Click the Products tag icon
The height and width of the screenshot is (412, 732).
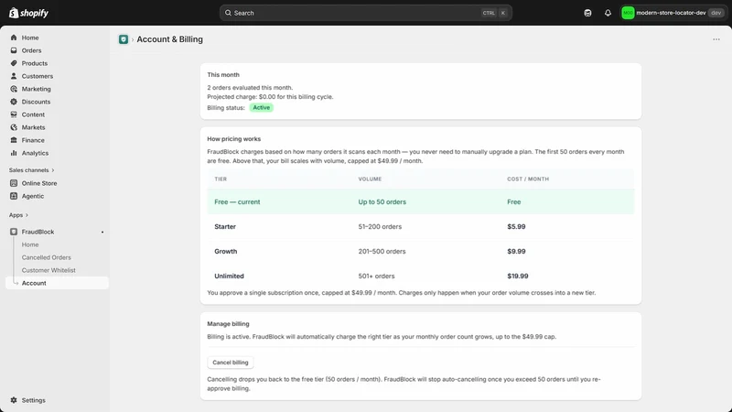(14, 63)
